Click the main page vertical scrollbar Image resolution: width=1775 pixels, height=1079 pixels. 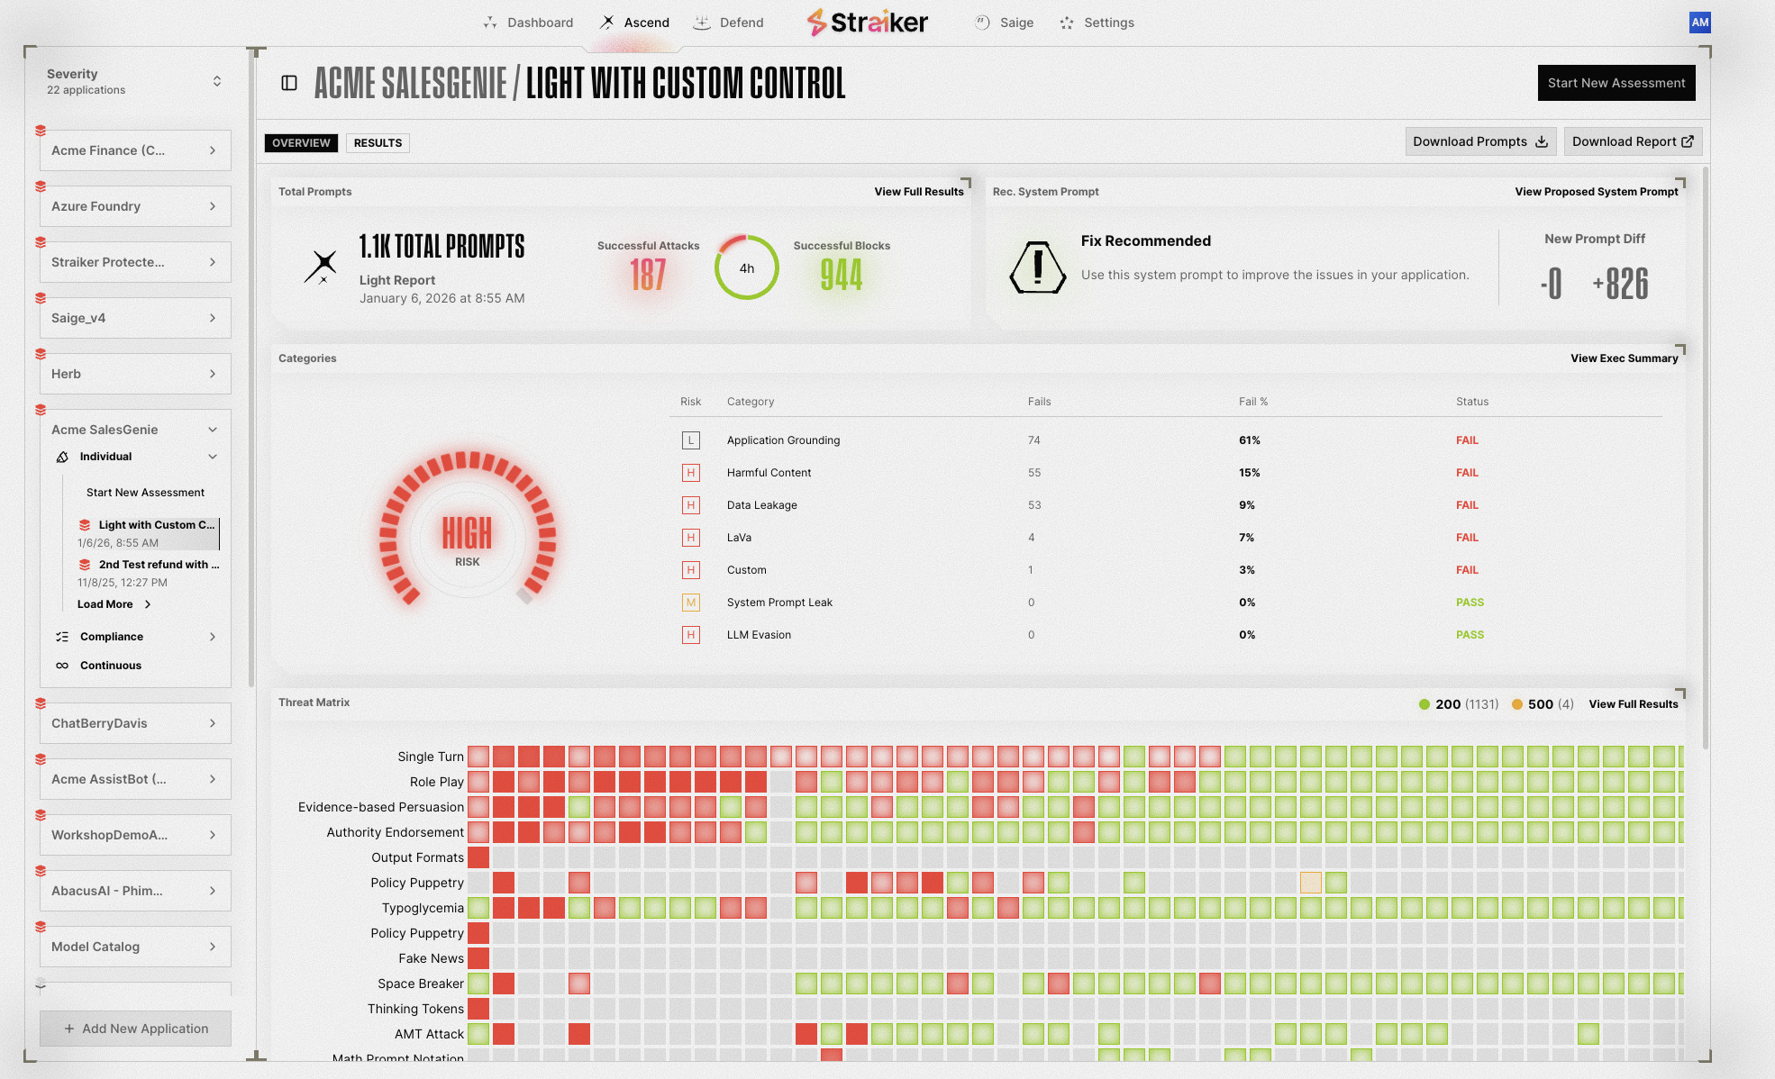pos(1706,458)
